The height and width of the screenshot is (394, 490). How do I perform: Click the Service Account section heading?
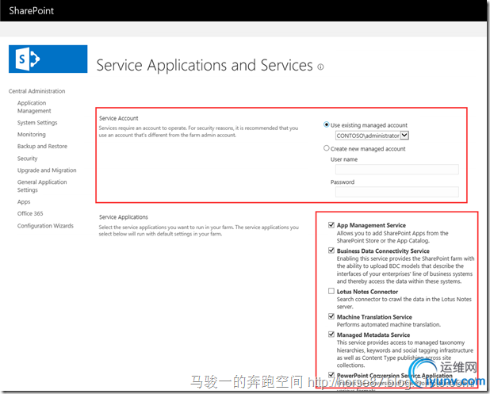(x=118, y=118)
